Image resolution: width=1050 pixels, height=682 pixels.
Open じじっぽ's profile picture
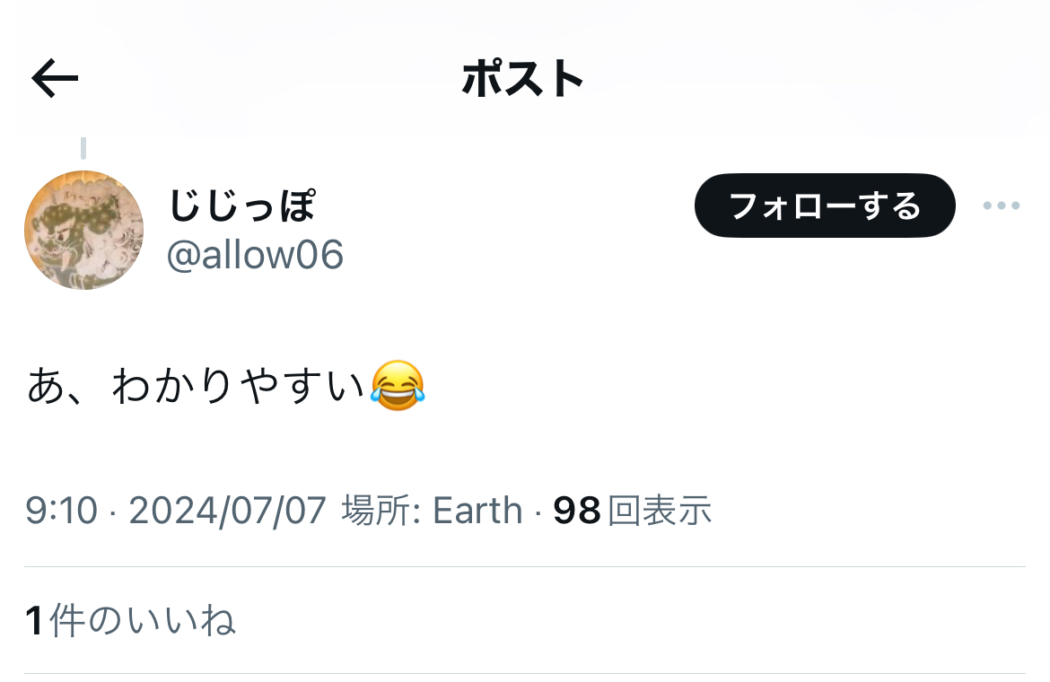[x=83, y=231]
